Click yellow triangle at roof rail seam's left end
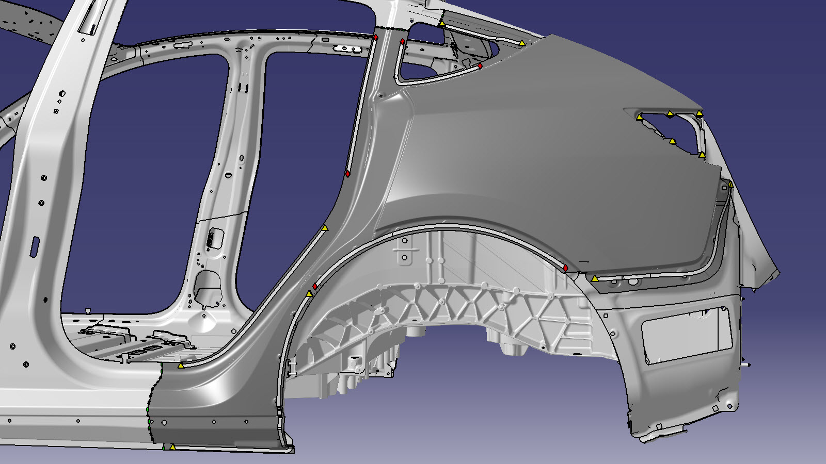The height and width of the screenshot is (464, 826). (x=442, y=24)
